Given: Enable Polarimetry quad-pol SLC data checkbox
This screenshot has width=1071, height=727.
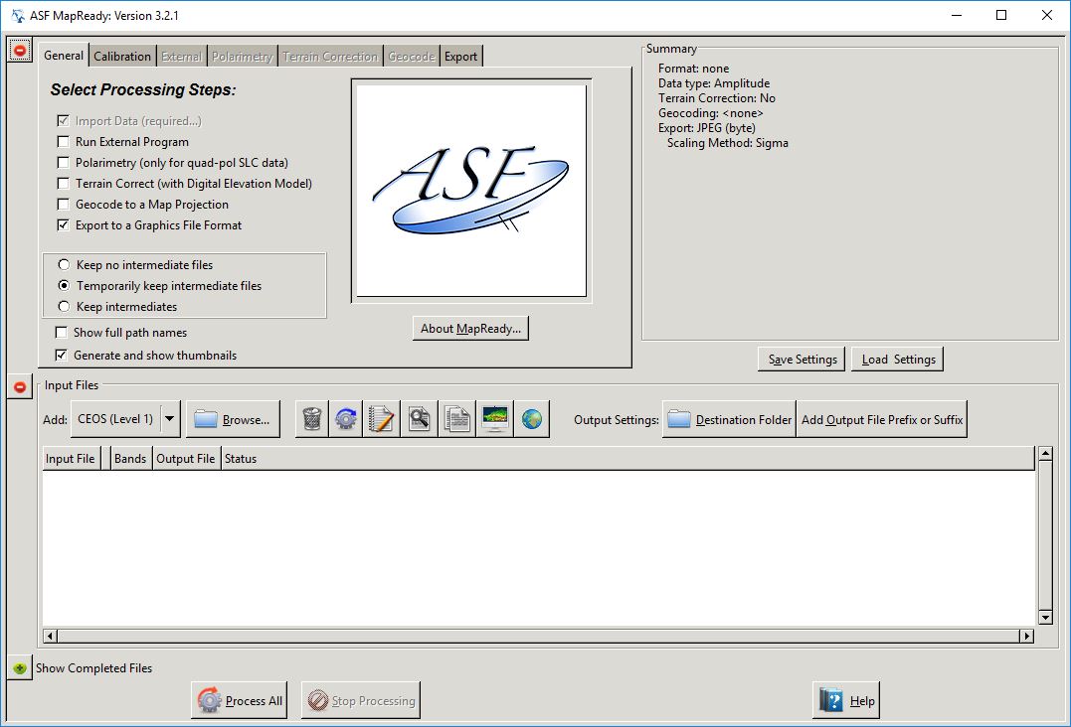Looking at the screenshot, I should click(x=64, y=162).
